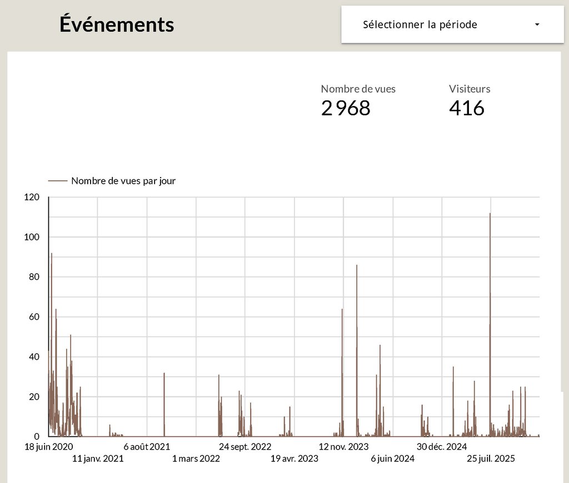Select the "30 déc. 2024" axis label
The height and width of the screenshot is (483, 569).
pyautogui.click(x=442, y=447)
